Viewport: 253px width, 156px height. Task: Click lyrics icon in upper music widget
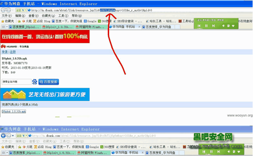(x=228, y=26)
